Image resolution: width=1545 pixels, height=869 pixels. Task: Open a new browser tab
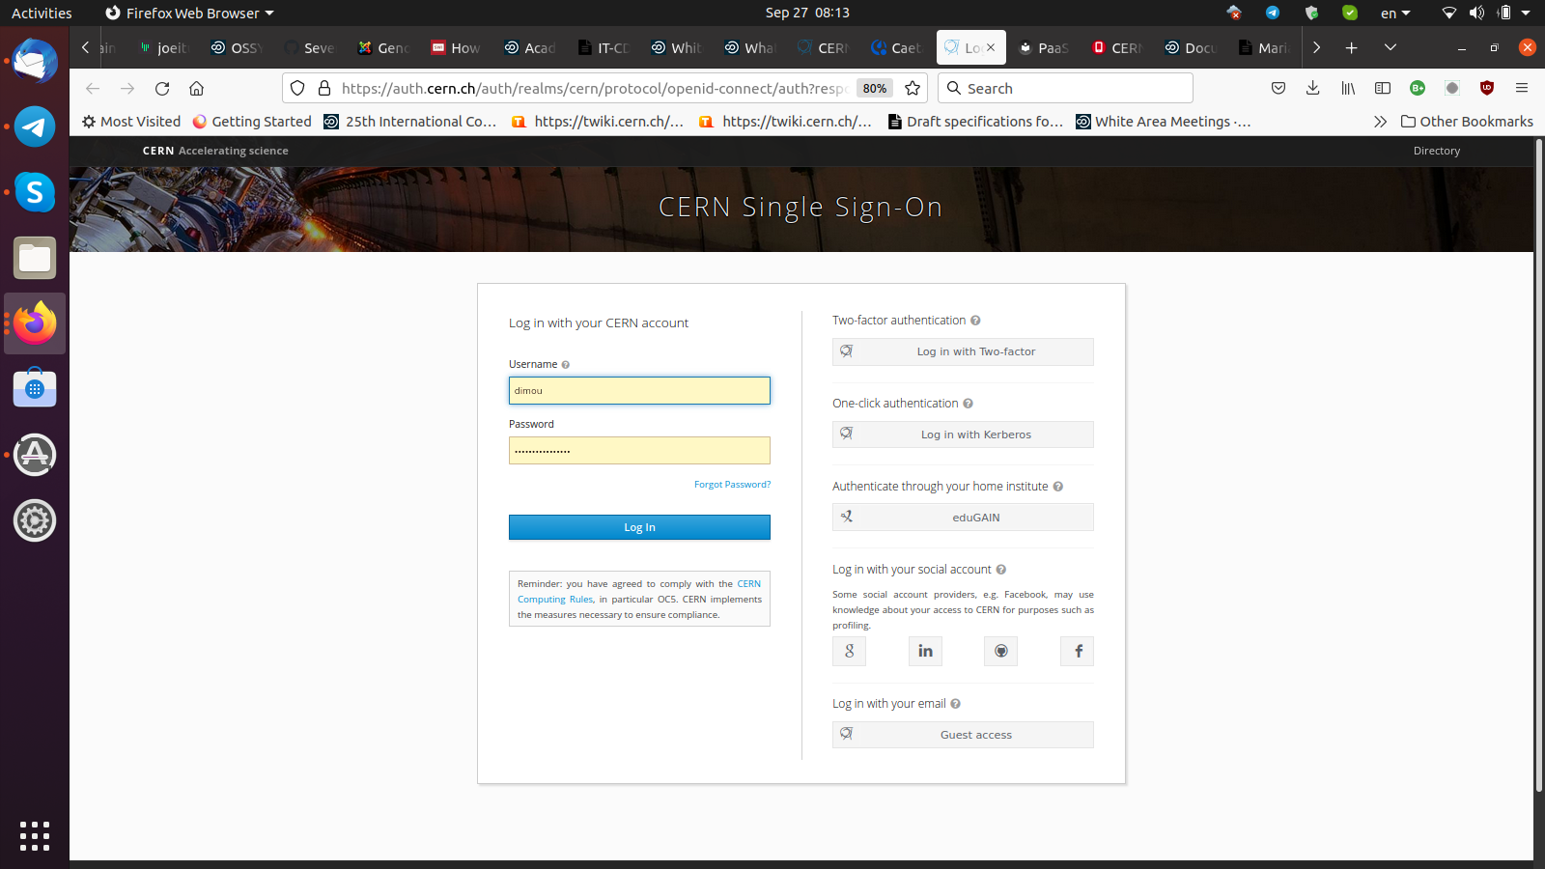tap(1352, 47)
